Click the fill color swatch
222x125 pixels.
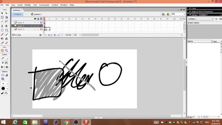point(6,62)
